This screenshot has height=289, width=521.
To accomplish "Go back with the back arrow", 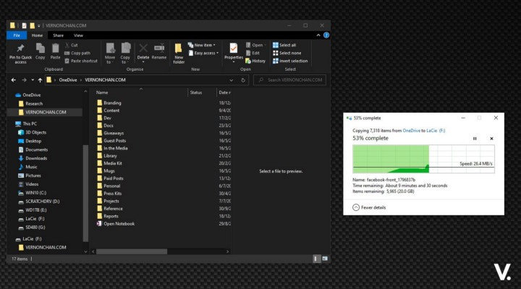I will coord(13,80).
